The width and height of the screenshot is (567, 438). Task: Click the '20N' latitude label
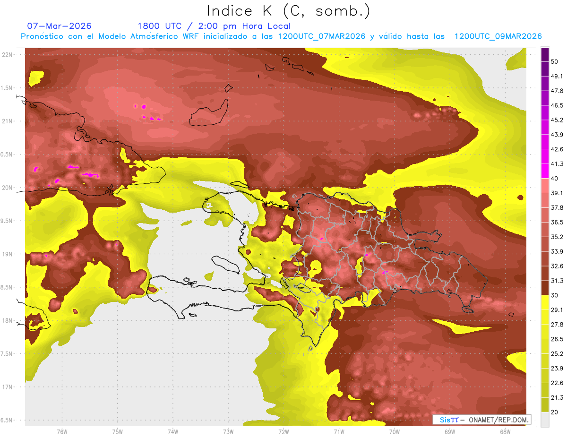point(8,188)
